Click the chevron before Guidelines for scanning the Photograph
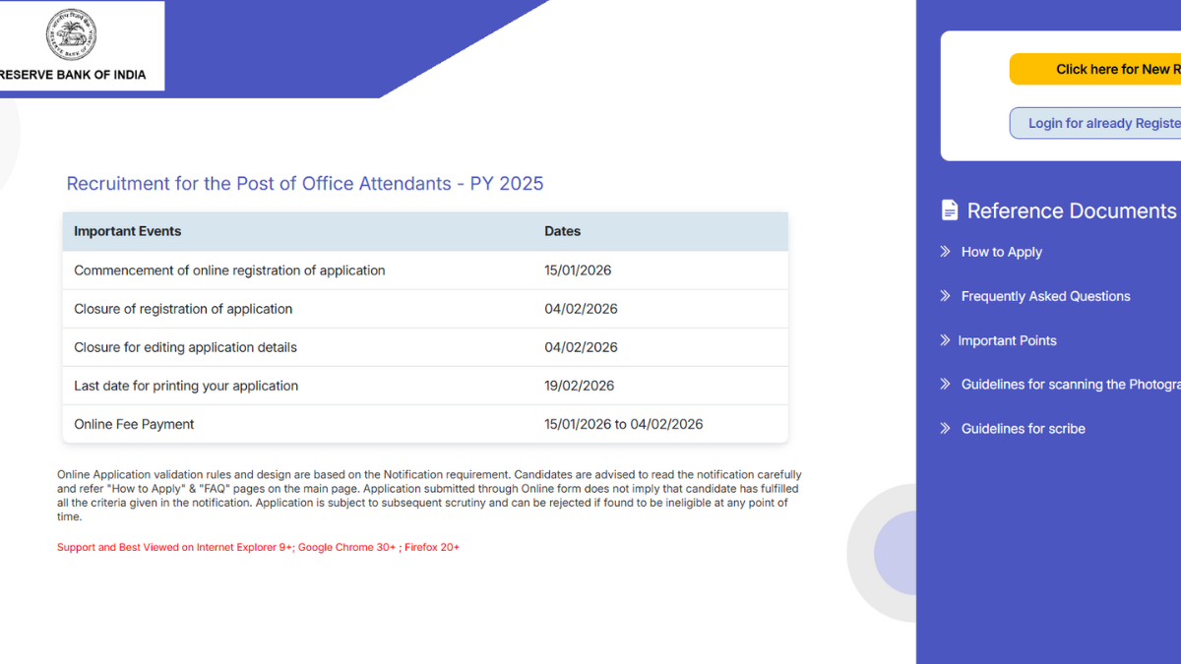This screenshot has height=664, width=1181. point(945,384)
